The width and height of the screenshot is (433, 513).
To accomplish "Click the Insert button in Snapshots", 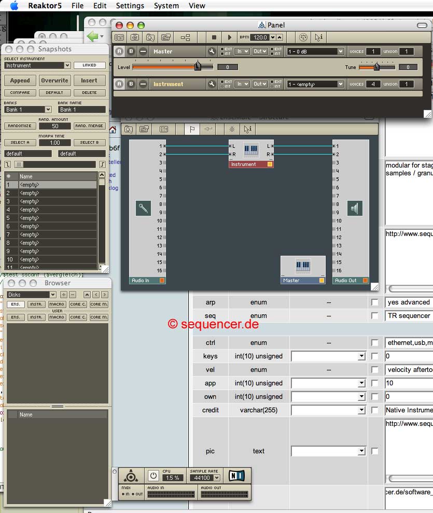I will (89, 80).
